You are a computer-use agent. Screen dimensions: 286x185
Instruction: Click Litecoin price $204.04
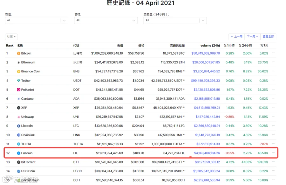[x=138, y=126]
